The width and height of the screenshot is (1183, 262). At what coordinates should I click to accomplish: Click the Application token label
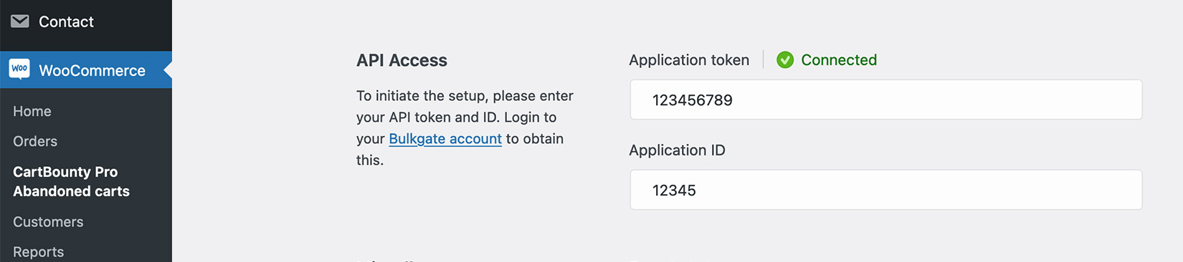689,60
